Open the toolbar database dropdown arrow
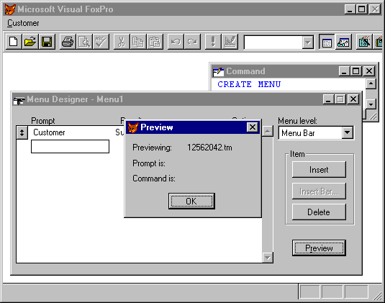Image resolution: width=385 pixels, height=303 pixels. (x=307, y=42)
